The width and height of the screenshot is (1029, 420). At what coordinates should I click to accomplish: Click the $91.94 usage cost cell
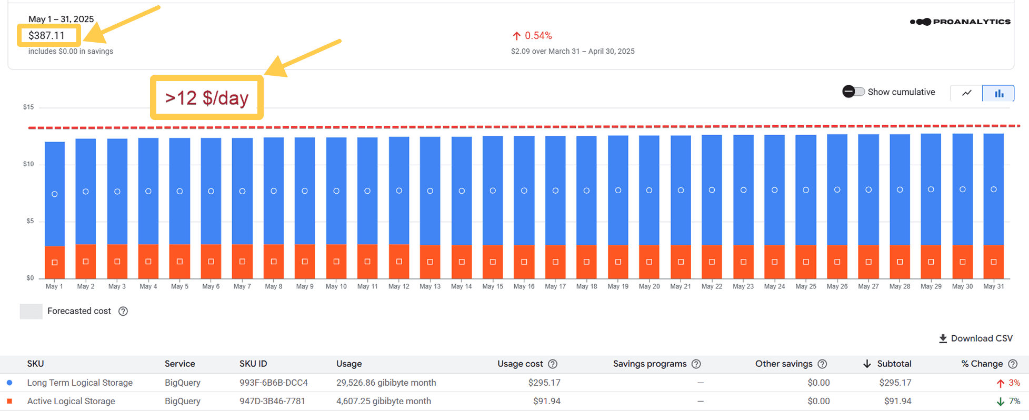[x=546, y=401]
